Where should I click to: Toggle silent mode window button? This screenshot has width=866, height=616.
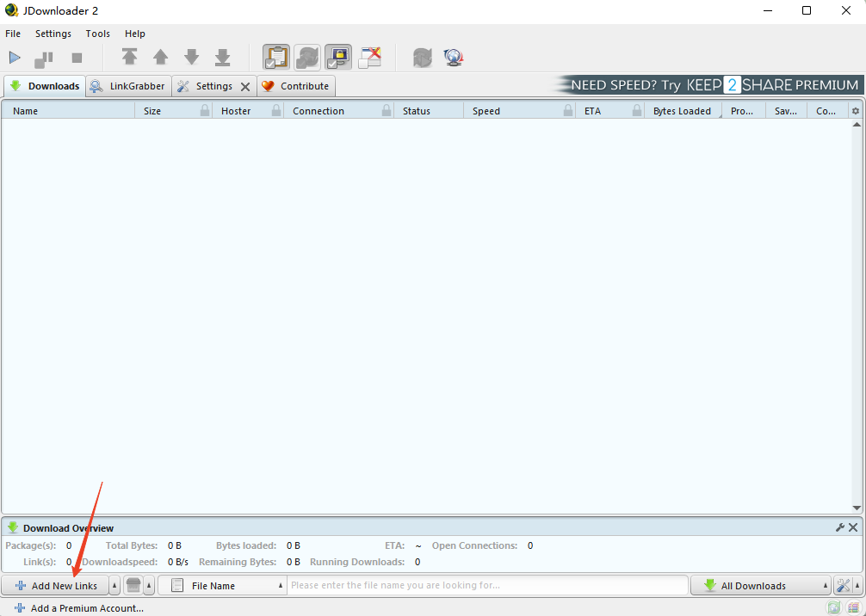pyautogui.click(x=369, y=58)
